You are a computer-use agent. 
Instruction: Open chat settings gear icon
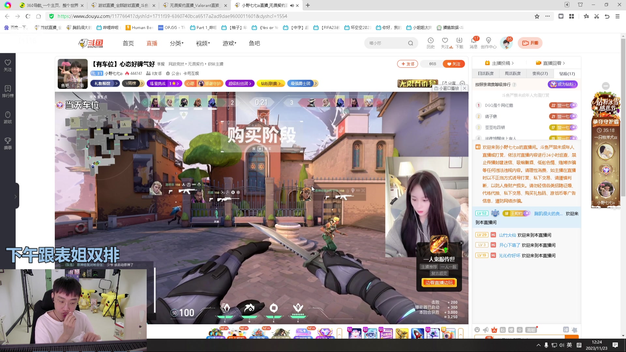pyautogui.click(x=574, y=330)
